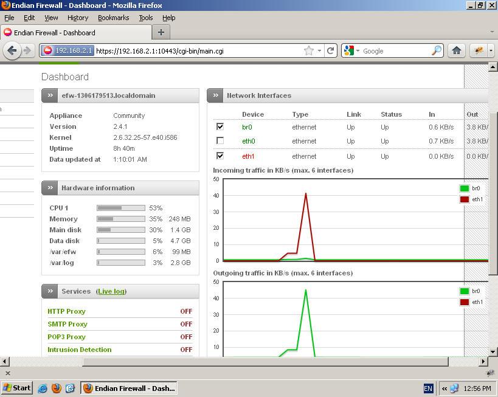Screen dimensions: 498x397
Task: Uncheck the br0 interface checkbox
Action: [220, 126]
